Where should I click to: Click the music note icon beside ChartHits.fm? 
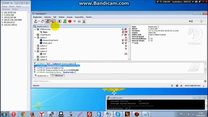point(123,35)
